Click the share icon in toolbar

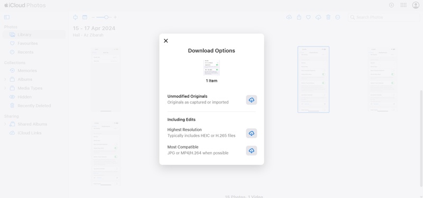pyautogui.click(x=299, y=17)
